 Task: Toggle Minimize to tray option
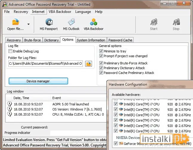[x=101, y=51]
